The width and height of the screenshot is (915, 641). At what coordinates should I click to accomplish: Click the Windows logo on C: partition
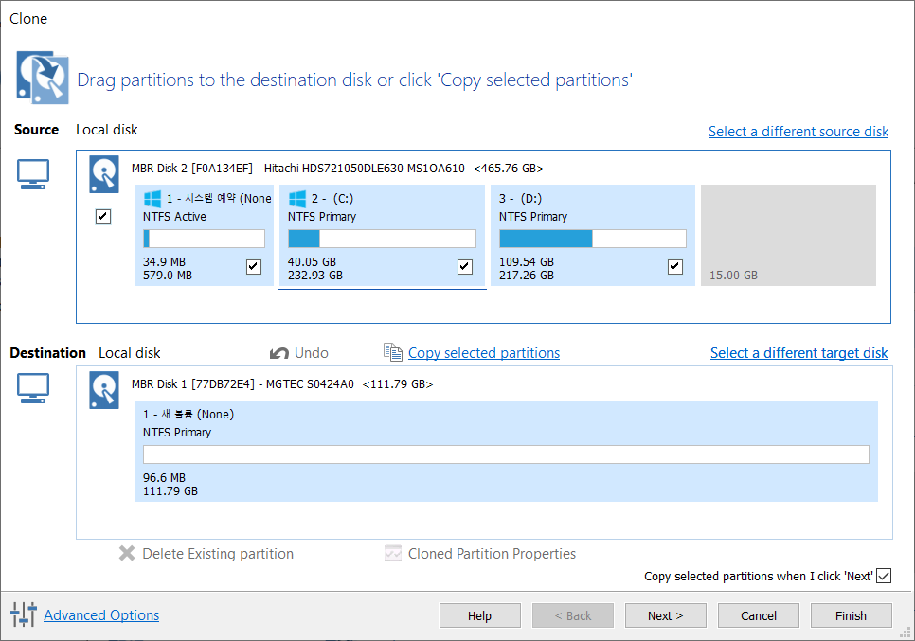pyautogui.click(x=297, y=199)
